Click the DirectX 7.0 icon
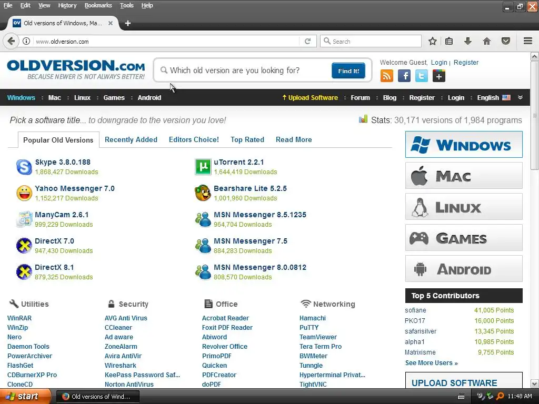Image resolution: width=539 pixels, height=404 pixels. pos(24,246)
